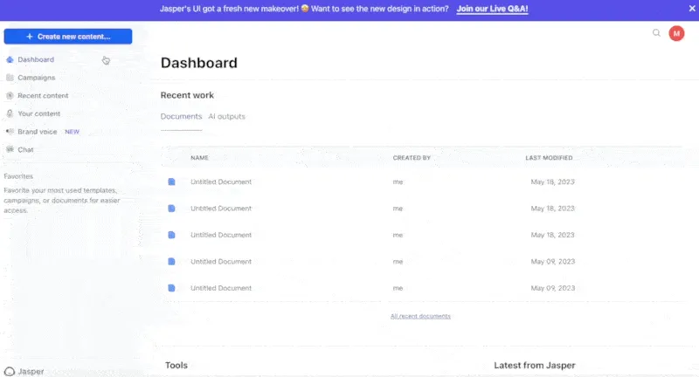
Task: Click the NEW badge beside Brand voice
Action: tap(73, 132)
